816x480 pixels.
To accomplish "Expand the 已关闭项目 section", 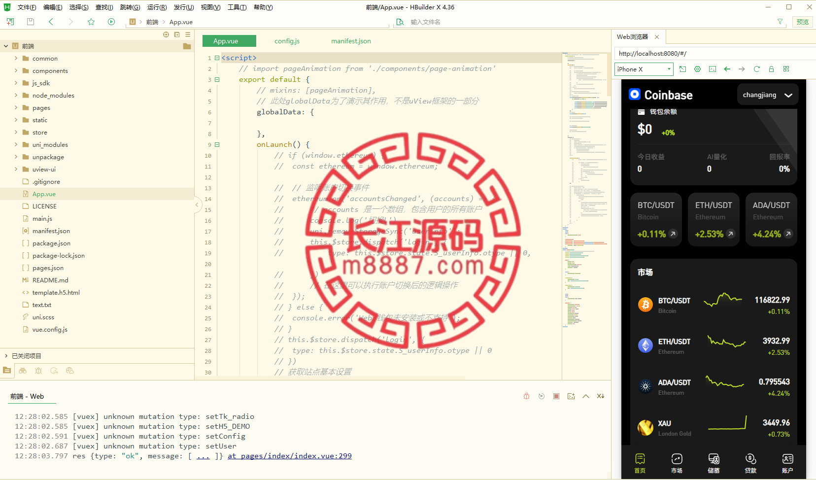I will point(6,356).
